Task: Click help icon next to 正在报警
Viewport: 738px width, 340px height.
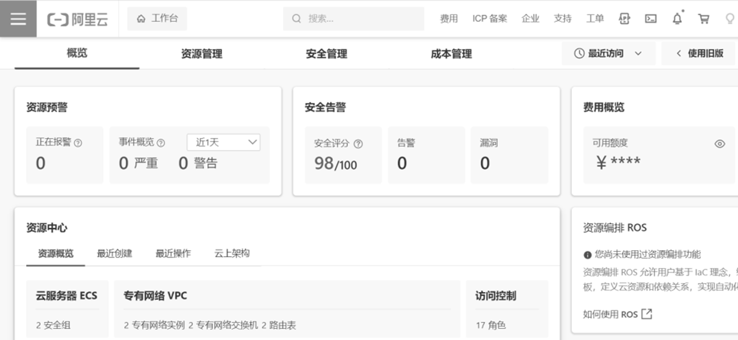Action: (x=78, y=143)
